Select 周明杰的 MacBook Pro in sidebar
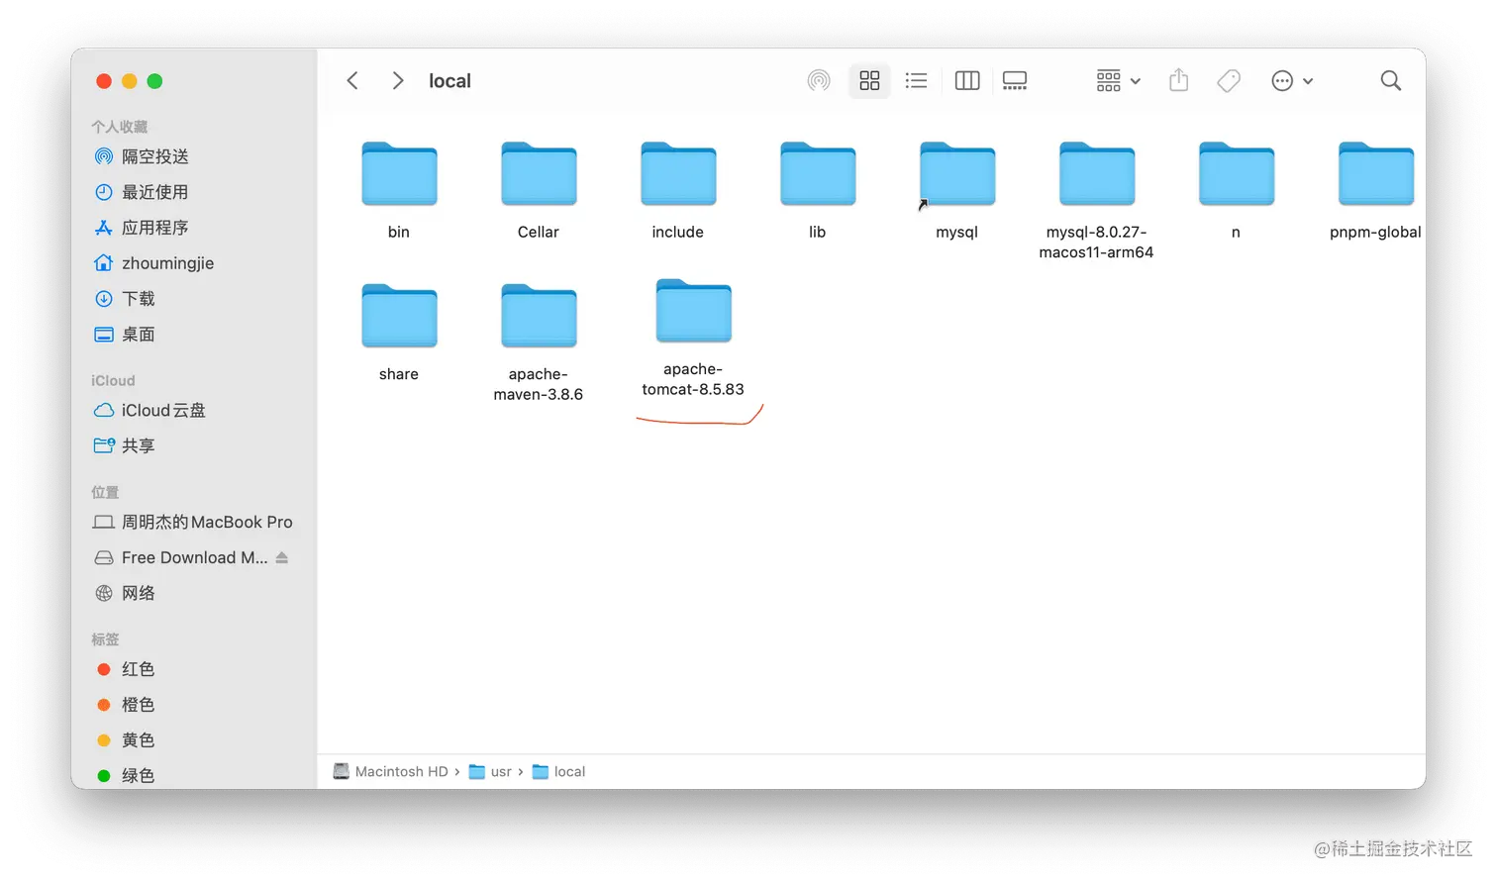This screenshot has height=883, width=1497. click(194, 522)
